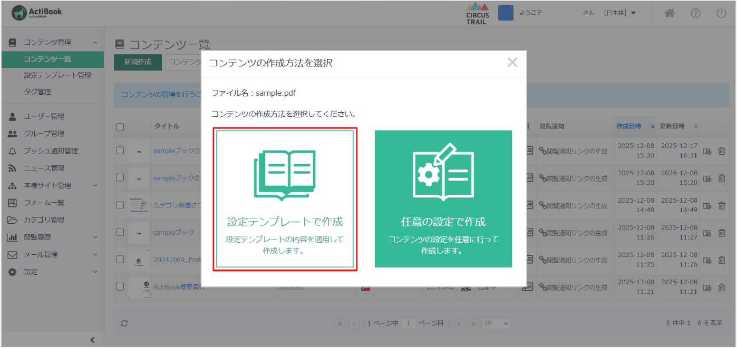
Task: Check the ActiBook概要資料 row checkbox
Action: [x=120, y=287]
